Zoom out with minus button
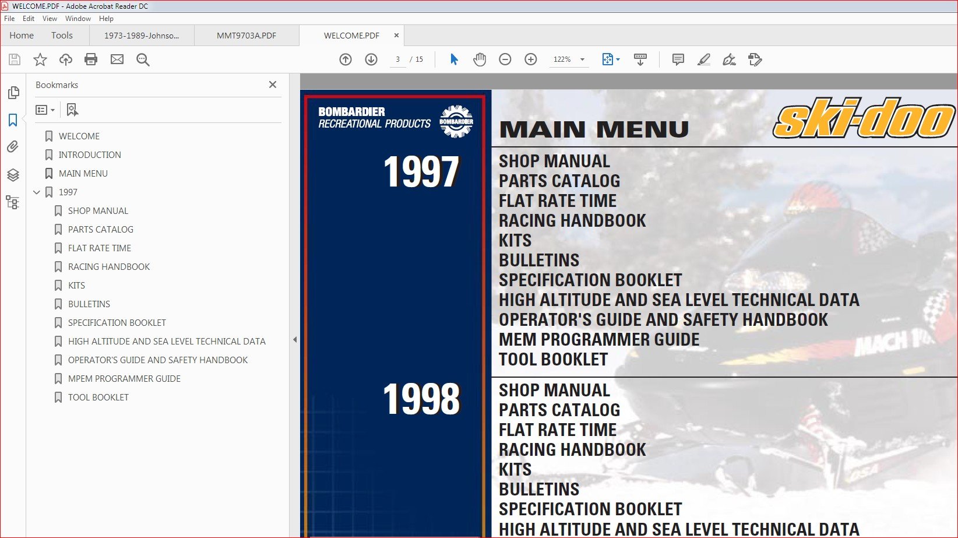This screenshot has height=538, width=958. coord(505,59)
